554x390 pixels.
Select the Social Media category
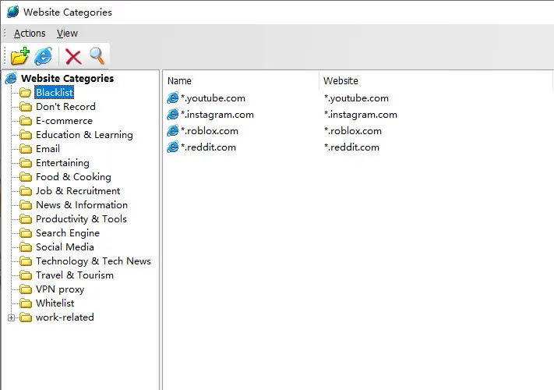pyautogui.click(x=65, y=247)
